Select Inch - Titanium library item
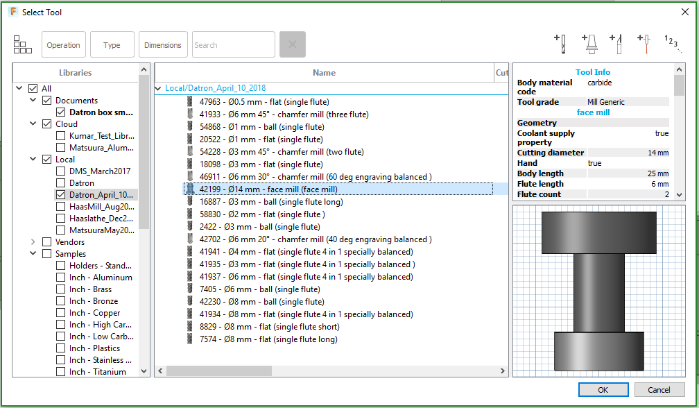The height and width of the screenshot is (408, 699). click(98, 371)
